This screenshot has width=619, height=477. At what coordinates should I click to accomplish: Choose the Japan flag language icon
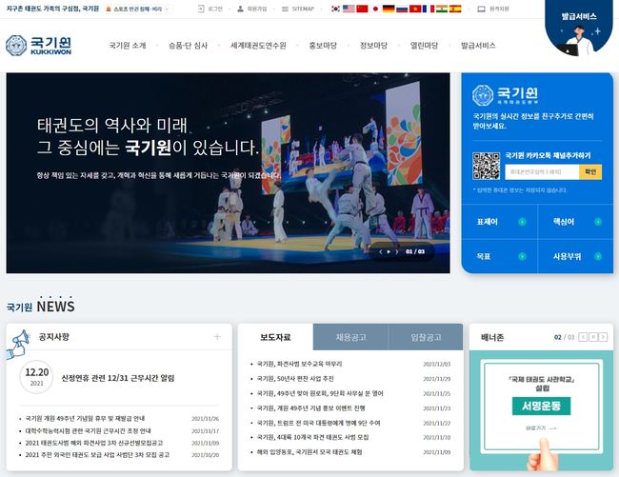point(375,9)
